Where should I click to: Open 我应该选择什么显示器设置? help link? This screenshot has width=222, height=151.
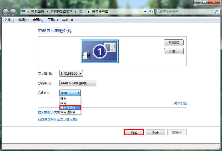(x=58, y=119)
